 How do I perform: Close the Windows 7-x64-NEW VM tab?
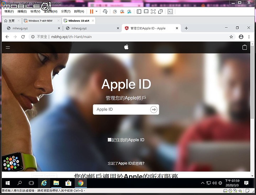click(x=58, y=21)
